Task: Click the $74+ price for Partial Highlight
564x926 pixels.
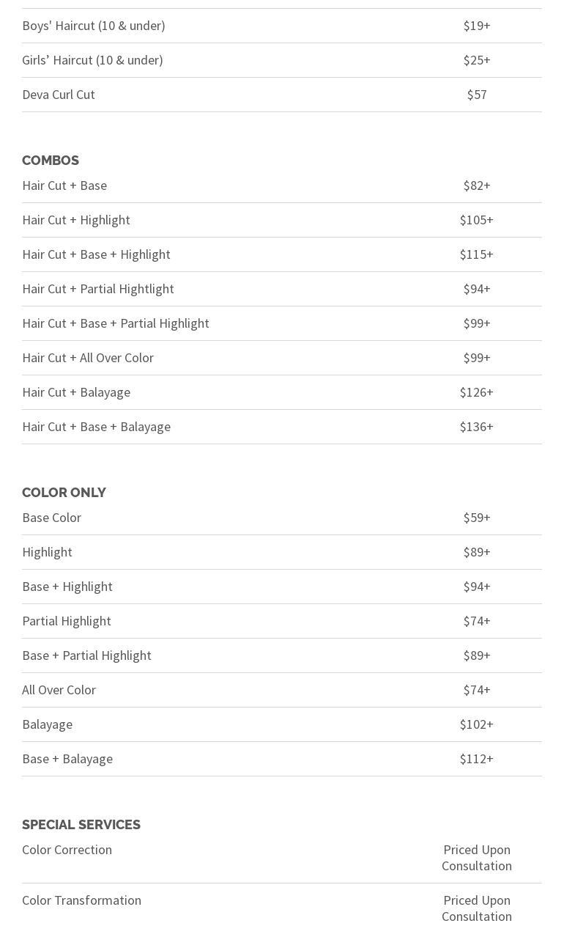Action: click(x=476, y=621)
